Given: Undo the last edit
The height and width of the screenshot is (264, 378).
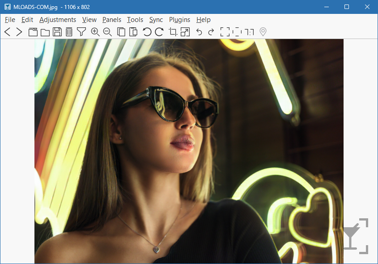Looking at the screenshot, I should point(199,32).
